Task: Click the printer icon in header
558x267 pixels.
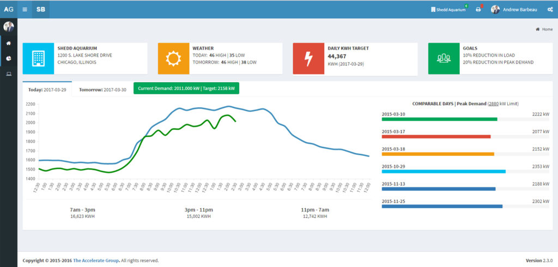Action: tap(478, 10)
